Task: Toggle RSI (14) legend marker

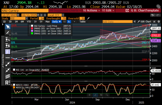Action: (14, 70)
